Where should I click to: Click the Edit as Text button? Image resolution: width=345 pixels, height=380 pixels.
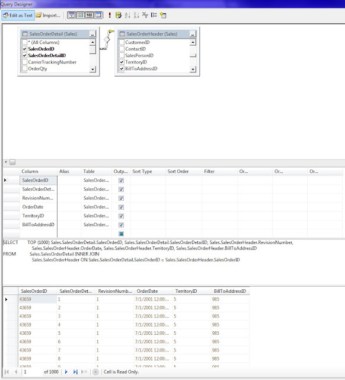pos(18,15)
